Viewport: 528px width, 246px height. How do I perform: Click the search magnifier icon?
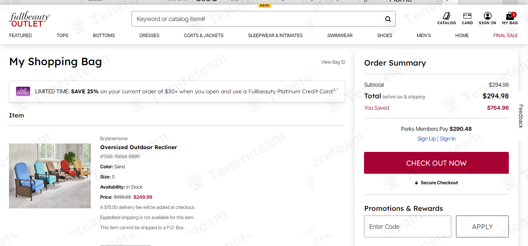pyautogui.click(x=387, y=19)
